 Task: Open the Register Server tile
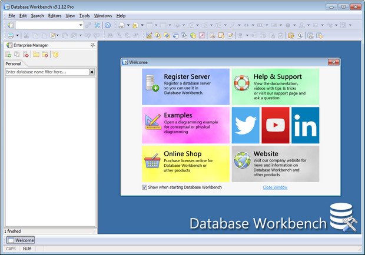point(185,86)
